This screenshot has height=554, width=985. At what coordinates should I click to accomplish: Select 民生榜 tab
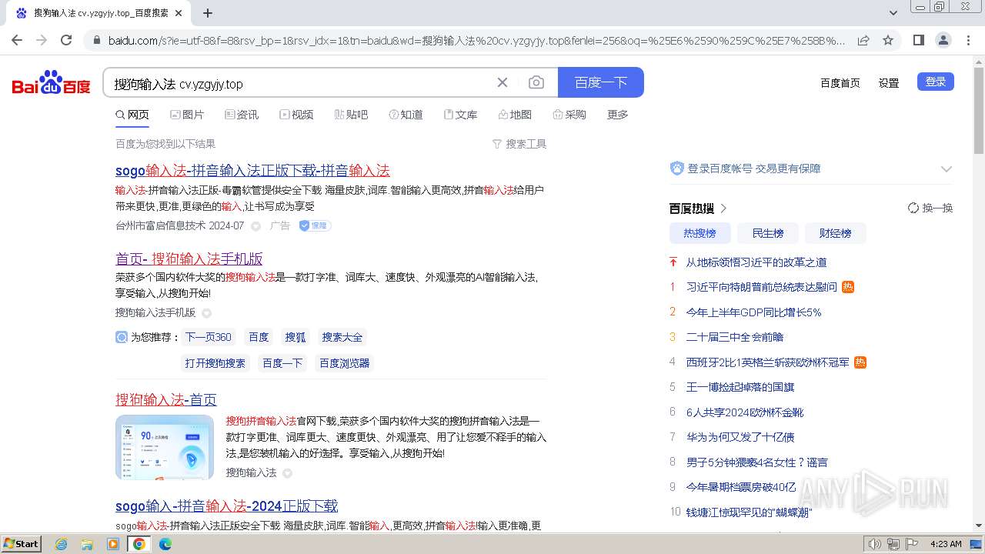[767, 233]
